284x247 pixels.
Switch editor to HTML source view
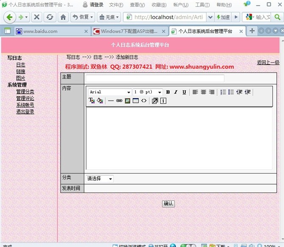pyautogui.click(x=144, y=101)
